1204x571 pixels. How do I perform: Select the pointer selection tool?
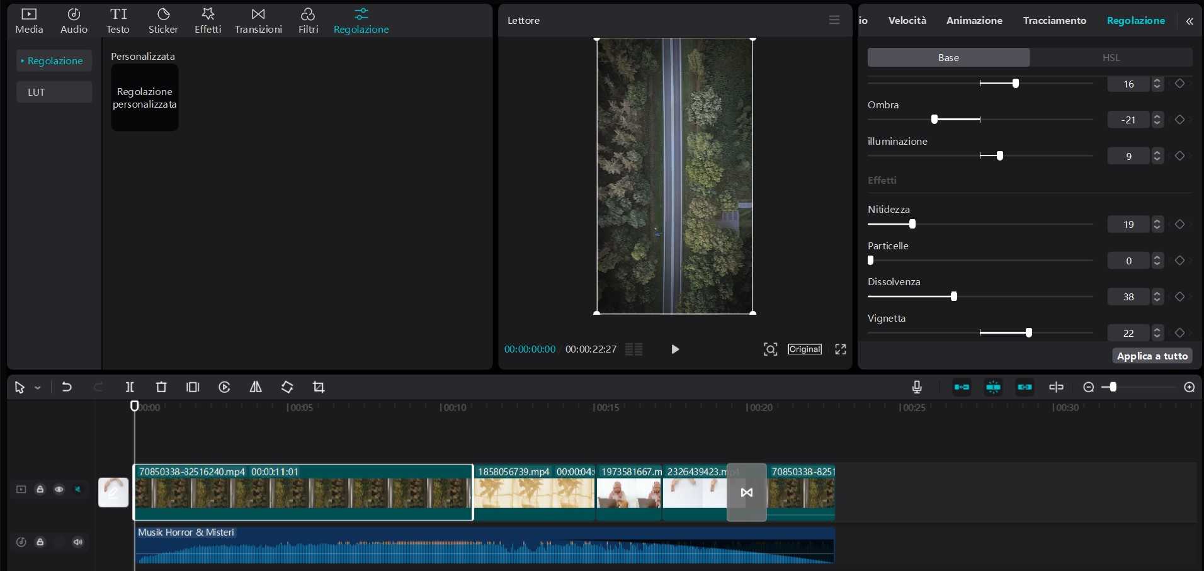coord(20,388)
